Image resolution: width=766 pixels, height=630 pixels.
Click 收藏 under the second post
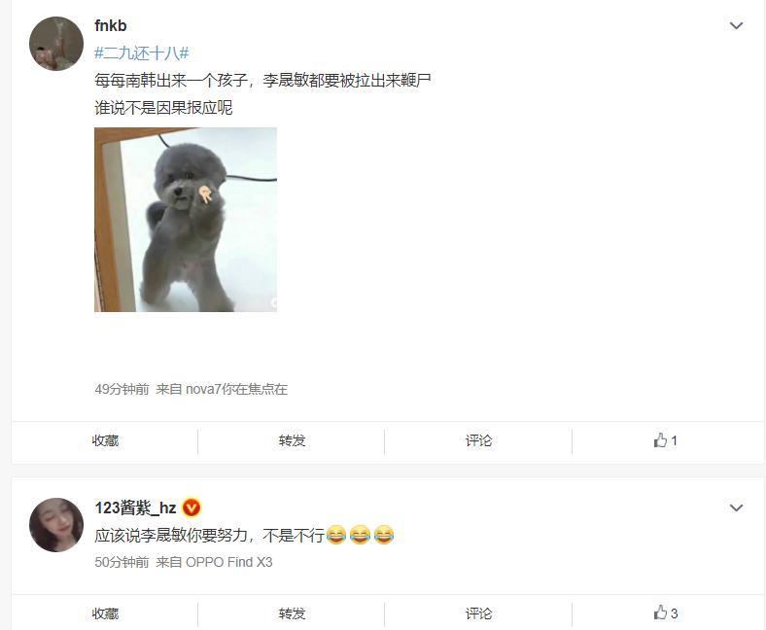point(105,613)
